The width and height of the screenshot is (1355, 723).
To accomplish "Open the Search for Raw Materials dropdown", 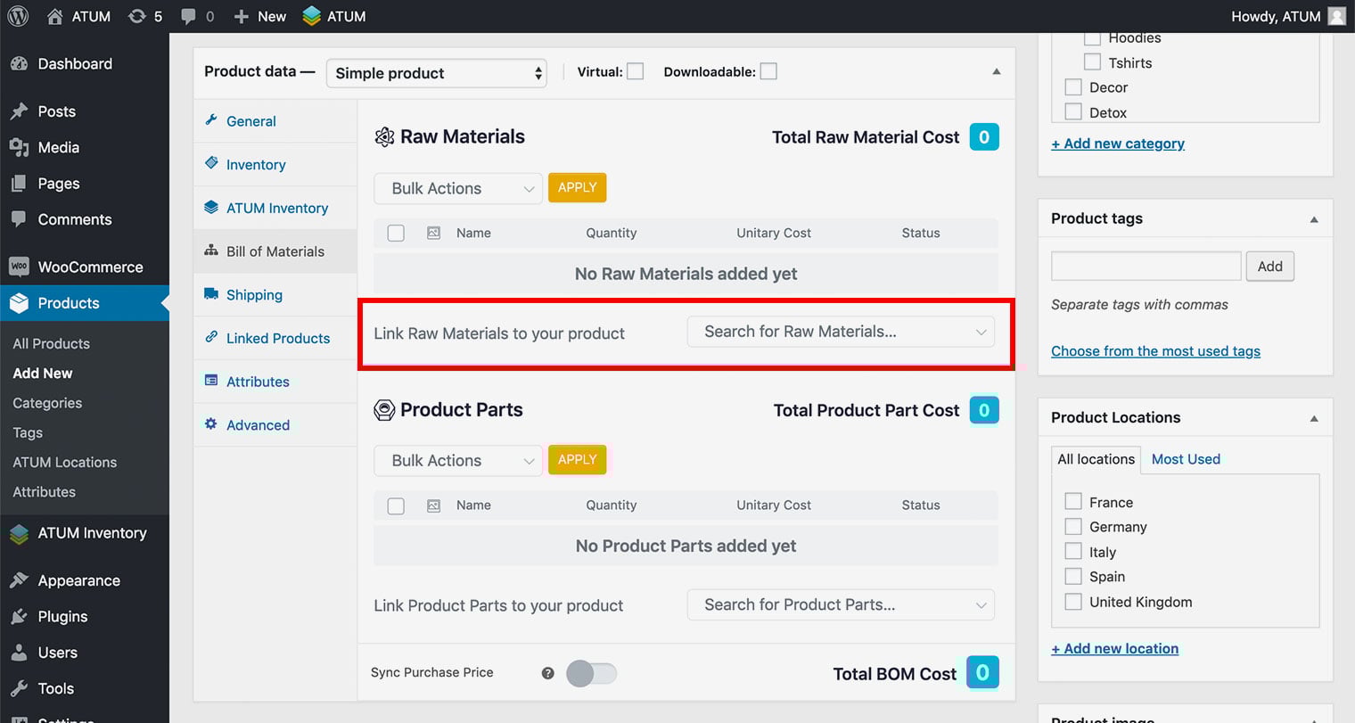I will click(x=840, y=332).
